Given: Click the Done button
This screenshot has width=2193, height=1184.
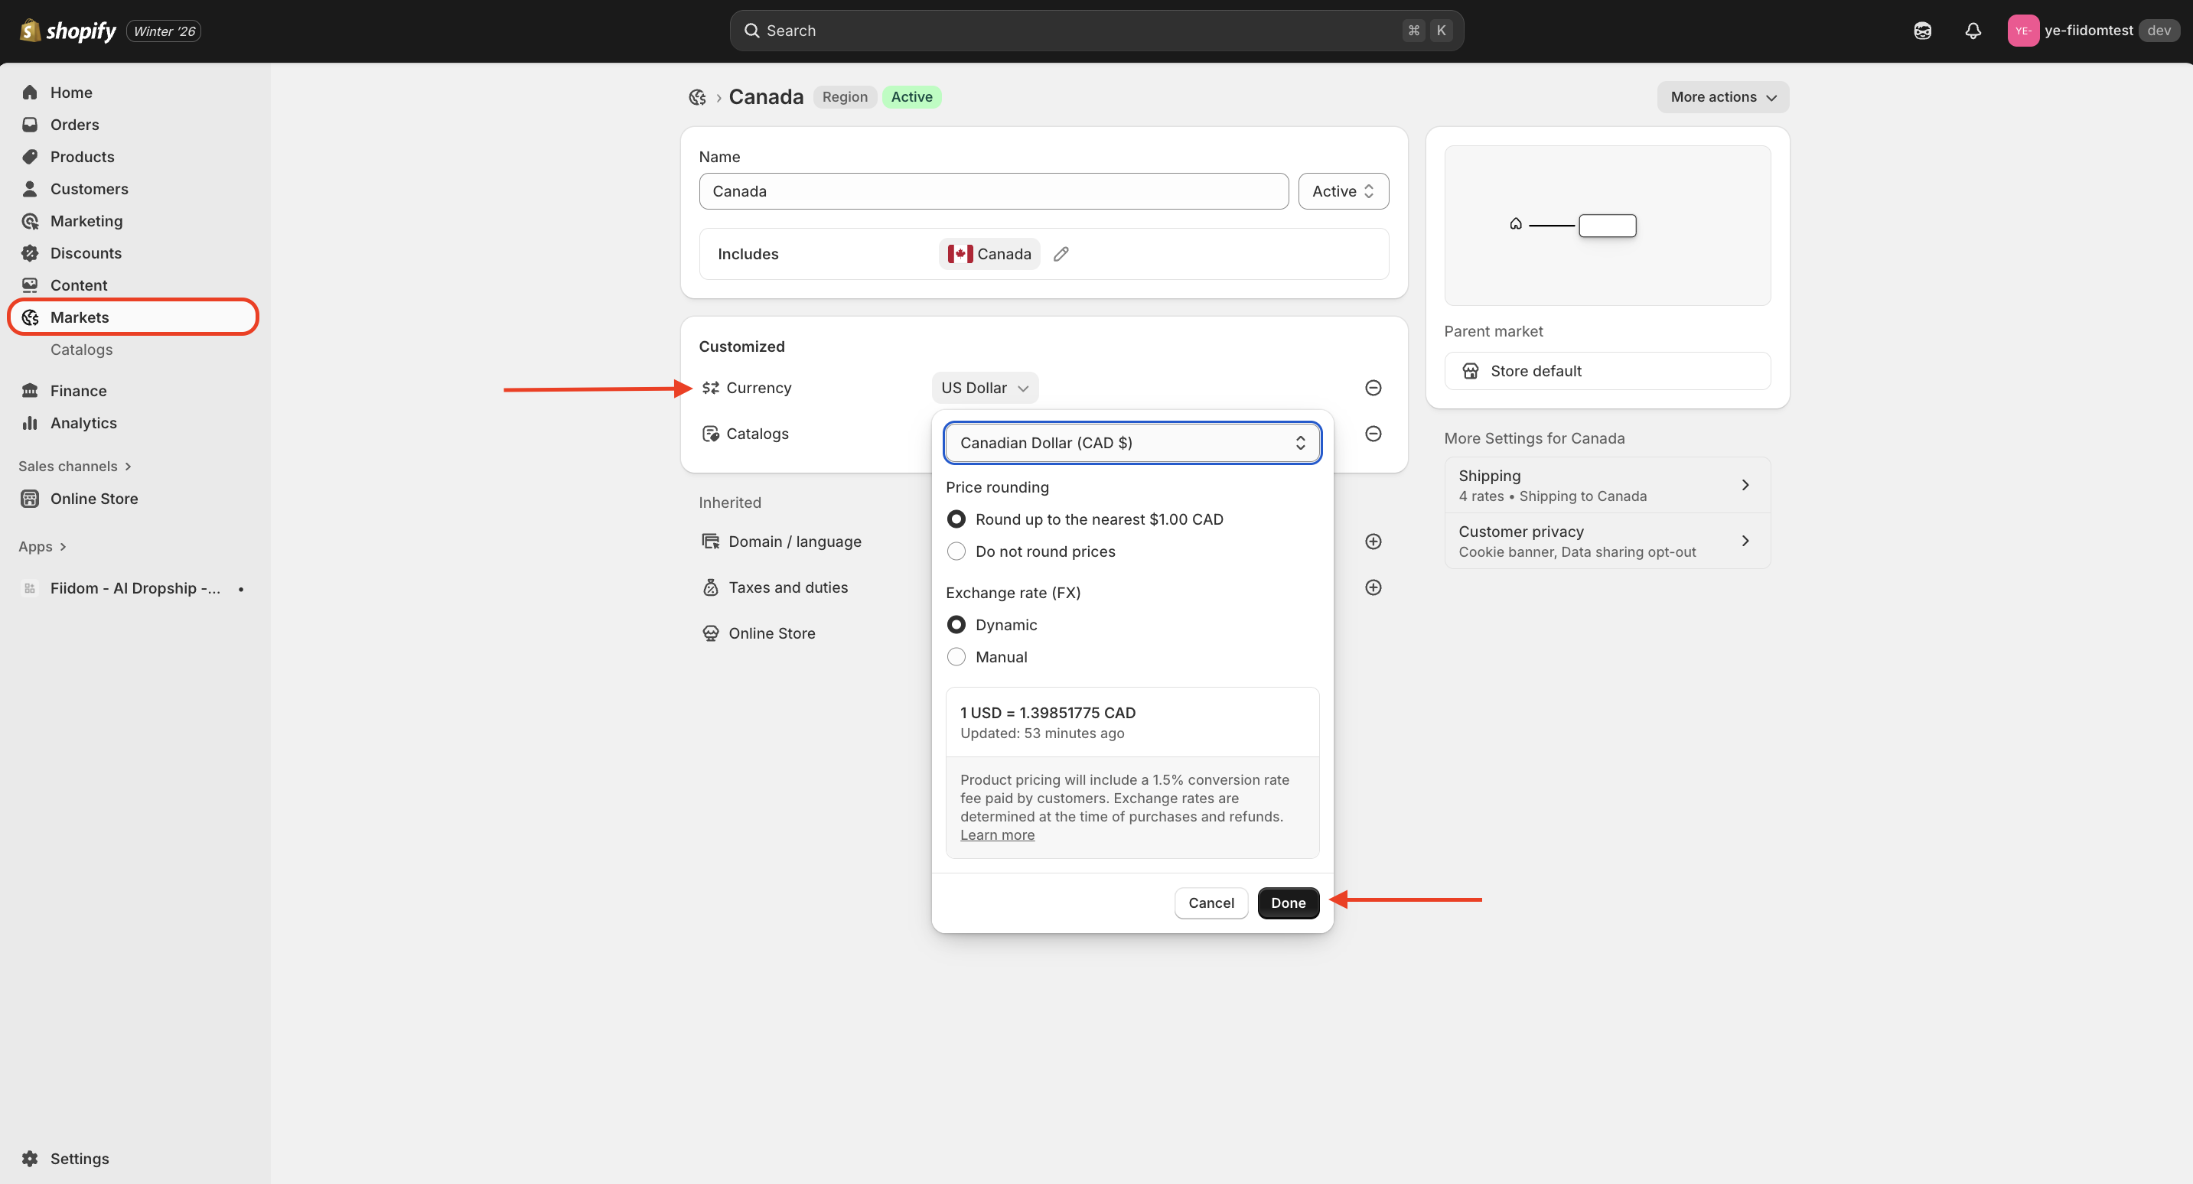Looking at the screenshot, I should tap(1287, 903).
